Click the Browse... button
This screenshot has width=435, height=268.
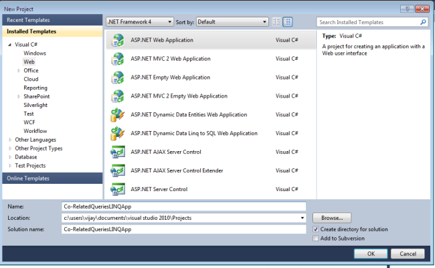coord(332,218)
